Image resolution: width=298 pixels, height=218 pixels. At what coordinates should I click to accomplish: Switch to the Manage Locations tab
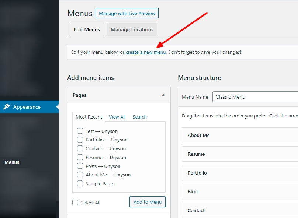pyautogui.click(x=132, y=29)
